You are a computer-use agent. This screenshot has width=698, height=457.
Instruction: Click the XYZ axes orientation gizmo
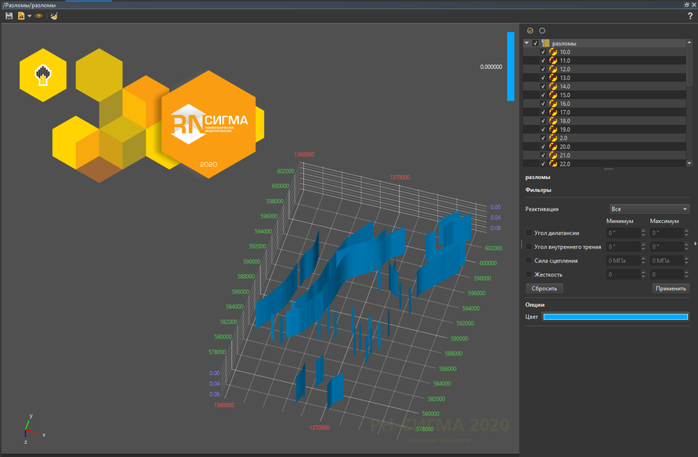pos(28,428)
